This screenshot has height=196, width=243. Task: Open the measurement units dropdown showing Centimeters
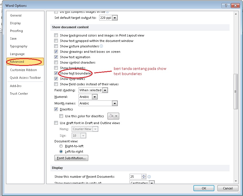coord(152,183)
